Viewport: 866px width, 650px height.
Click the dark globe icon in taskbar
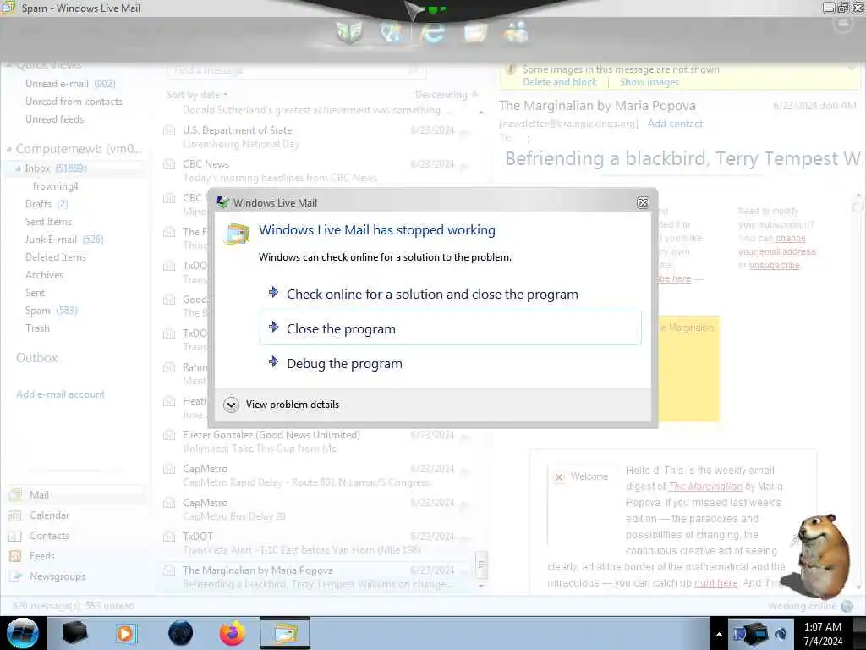tap(181, 633)
